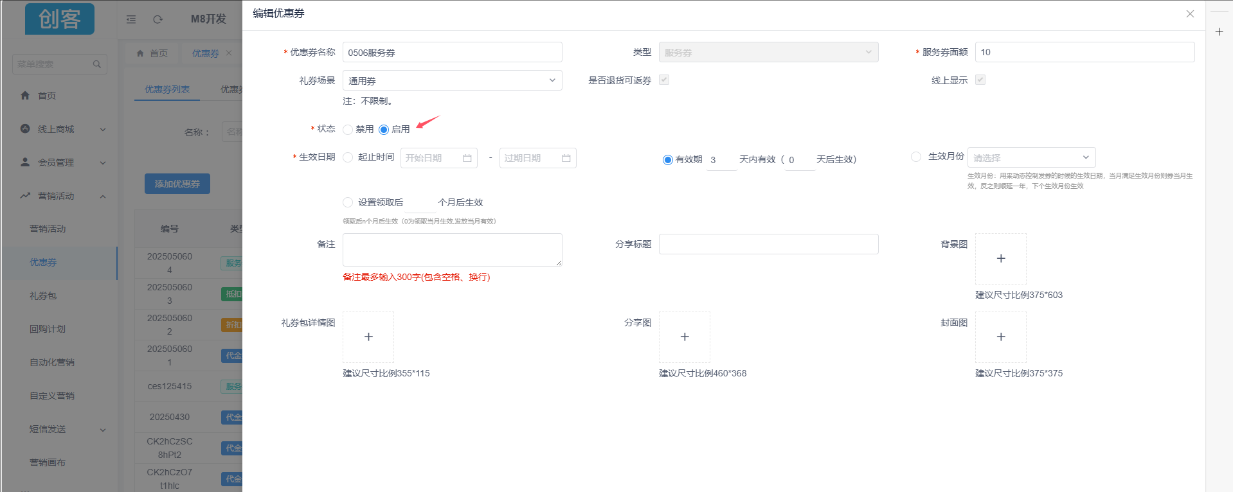Click the 会员管理 person icon
The height and width of the screenshot is (492, 1233).
tap(25, 162)
